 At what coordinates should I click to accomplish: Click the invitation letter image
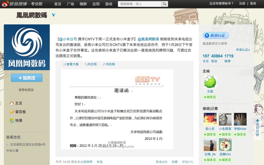coord(117,109)
